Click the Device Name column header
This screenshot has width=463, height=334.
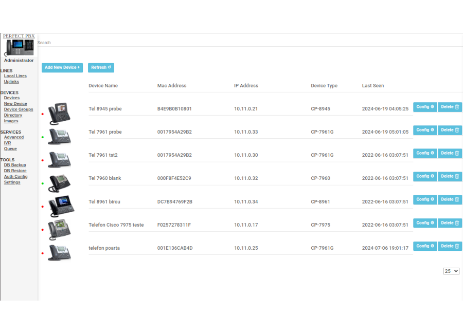coord(103,86)
